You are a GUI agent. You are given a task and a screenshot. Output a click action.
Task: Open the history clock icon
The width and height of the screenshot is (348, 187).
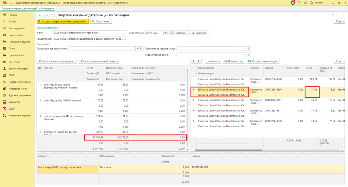[x=299, y=3]
